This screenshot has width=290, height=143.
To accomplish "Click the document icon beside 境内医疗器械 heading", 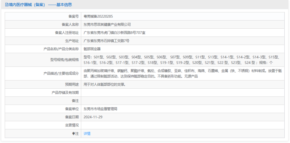I will tap(7, 5).
